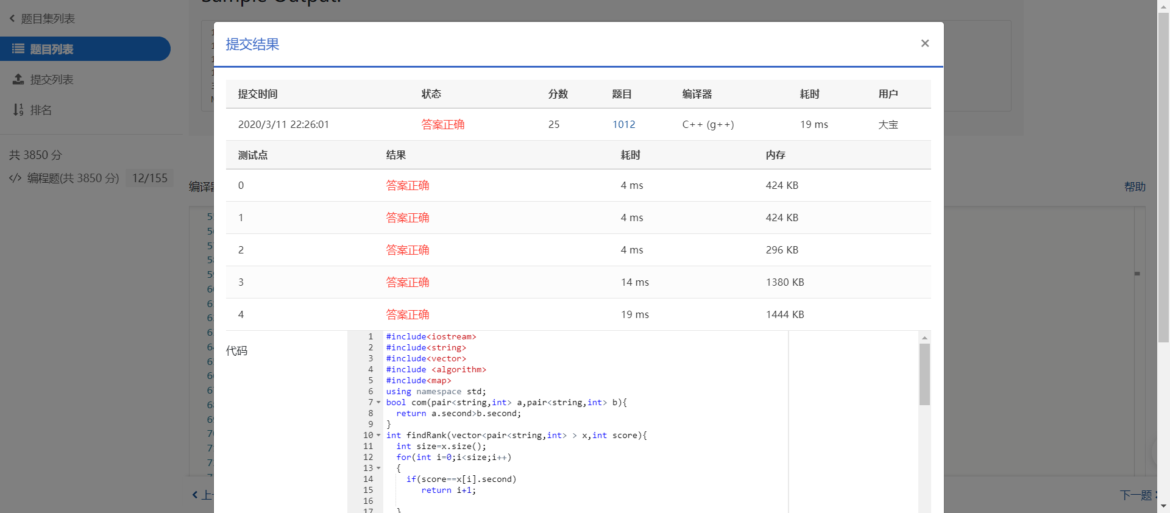Collapse code fold arrow at line 10
Viewport: 1170px width, 513px height.
click(378, 435)
